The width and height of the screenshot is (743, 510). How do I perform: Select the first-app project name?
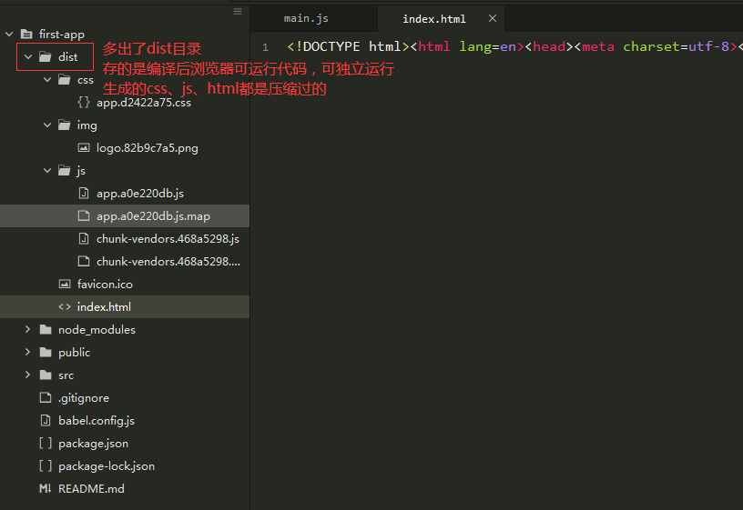tap(62, 35)
